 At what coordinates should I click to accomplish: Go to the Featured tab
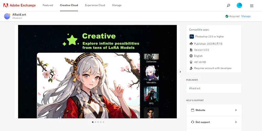(x=48, y=5)
